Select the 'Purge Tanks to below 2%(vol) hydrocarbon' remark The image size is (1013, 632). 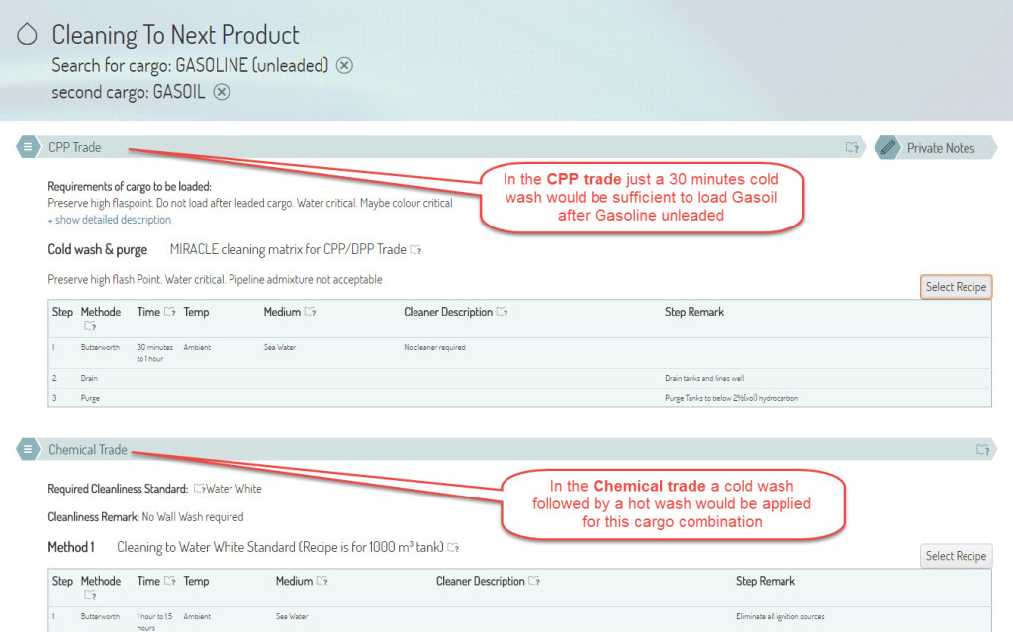pyautogui.click(x=731, y=398)
